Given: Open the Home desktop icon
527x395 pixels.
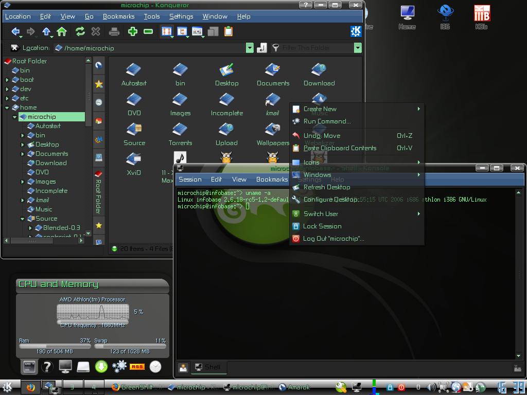Looking at the screenshot, I should point(408,17).
